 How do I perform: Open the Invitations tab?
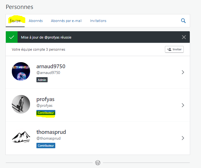(x=98, y=21)
